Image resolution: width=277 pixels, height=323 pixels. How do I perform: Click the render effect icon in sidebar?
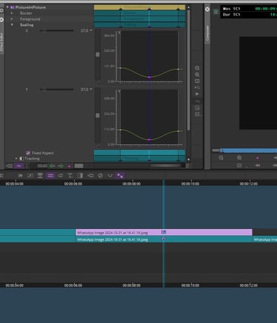pos(197,108)
